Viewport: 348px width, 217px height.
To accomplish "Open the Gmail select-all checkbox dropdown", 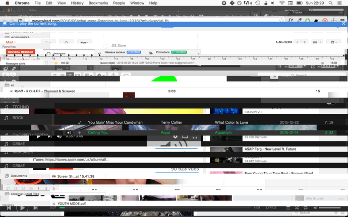I will coord(48,42).
